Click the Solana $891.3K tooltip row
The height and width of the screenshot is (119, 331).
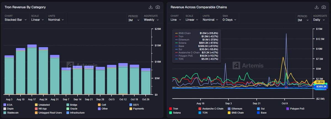coord(196,43)
